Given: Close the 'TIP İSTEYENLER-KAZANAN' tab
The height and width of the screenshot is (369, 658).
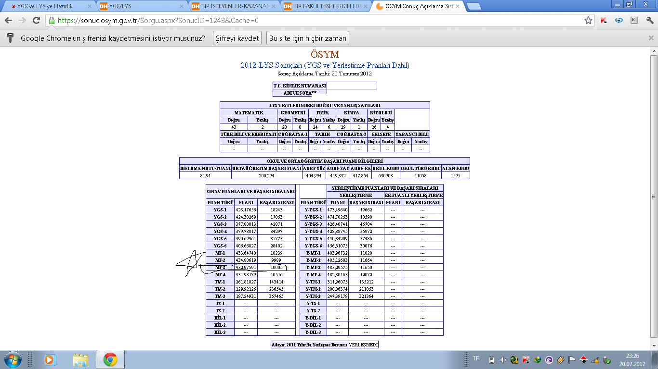Looking at the screenshot, I should [274, 6].
